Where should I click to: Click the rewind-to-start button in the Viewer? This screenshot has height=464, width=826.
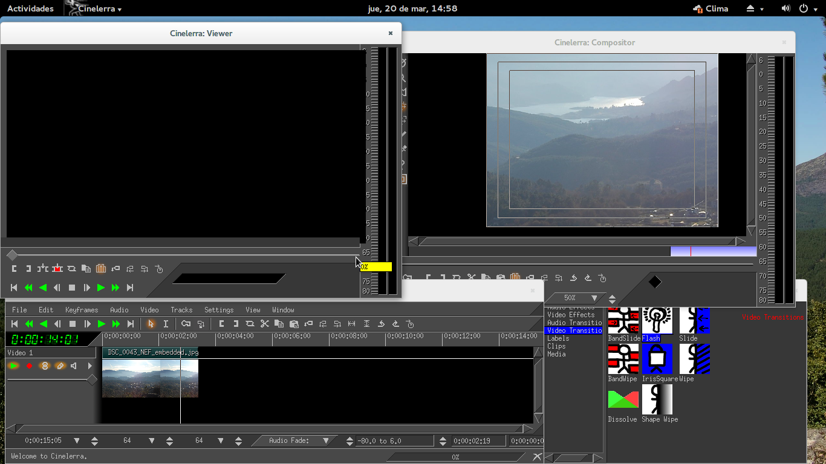click(x=13, y=288)
